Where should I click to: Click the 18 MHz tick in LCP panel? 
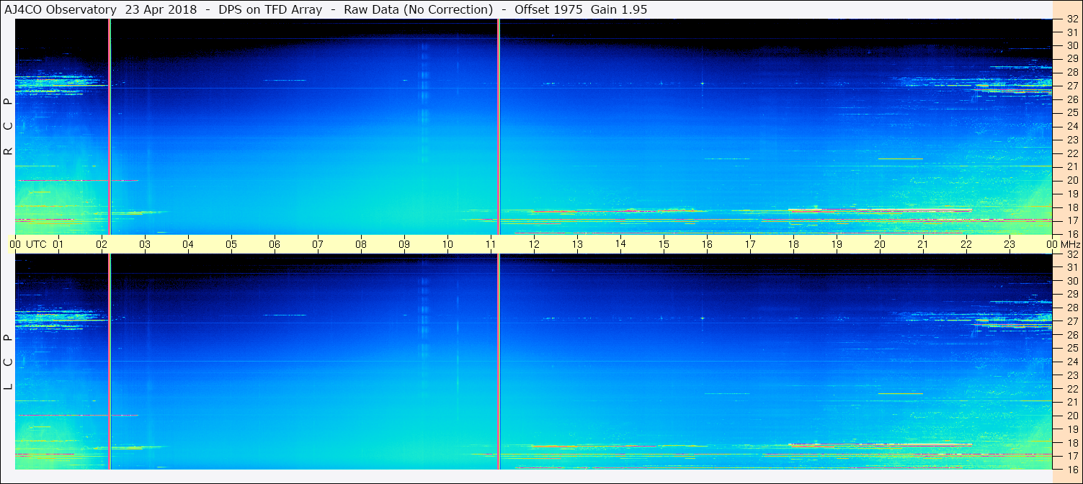click(1071, 443)
